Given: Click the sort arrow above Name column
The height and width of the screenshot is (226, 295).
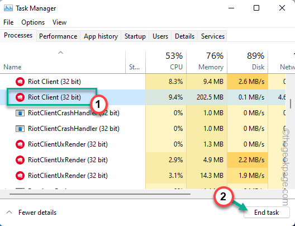Looking at the screenshot, I should (x=60, y=53).
